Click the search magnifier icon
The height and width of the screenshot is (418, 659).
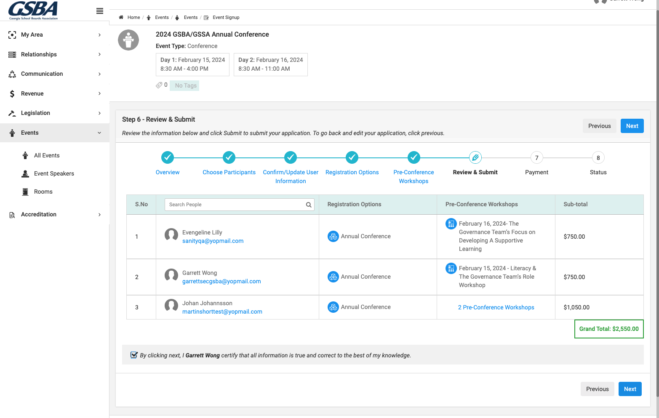pyautogui.click(x=309, y=205)
